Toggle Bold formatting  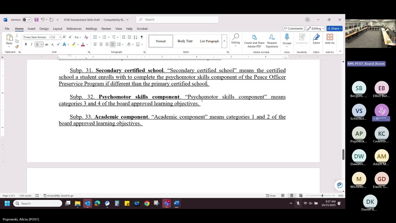point(26,44)
